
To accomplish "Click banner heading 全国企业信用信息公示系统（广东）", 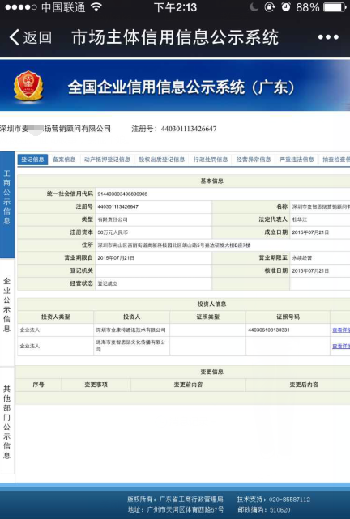I will [181, 87].
